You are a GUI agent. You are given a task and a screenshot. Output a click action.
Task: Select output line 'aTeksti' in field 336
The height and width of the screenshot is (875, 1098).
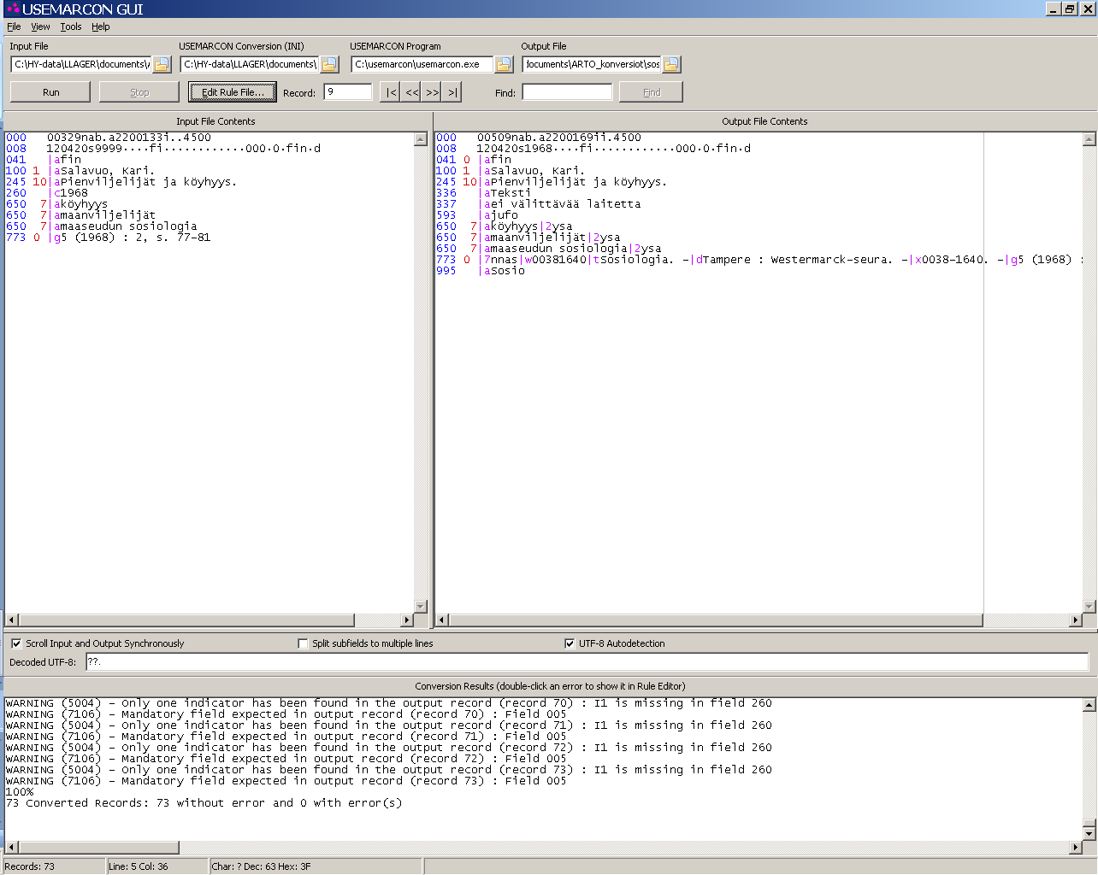coord(507,193)
